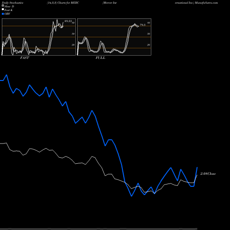Image resolution: width=230 pixels, height=230 pixels.
Task: Click the Charts for MERC heading
Action: pos(68,3)
